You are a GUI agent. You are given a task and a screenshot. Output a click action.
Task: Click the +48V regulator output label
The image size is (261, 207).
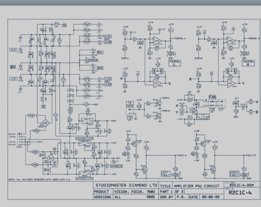(x=113, y=121)
